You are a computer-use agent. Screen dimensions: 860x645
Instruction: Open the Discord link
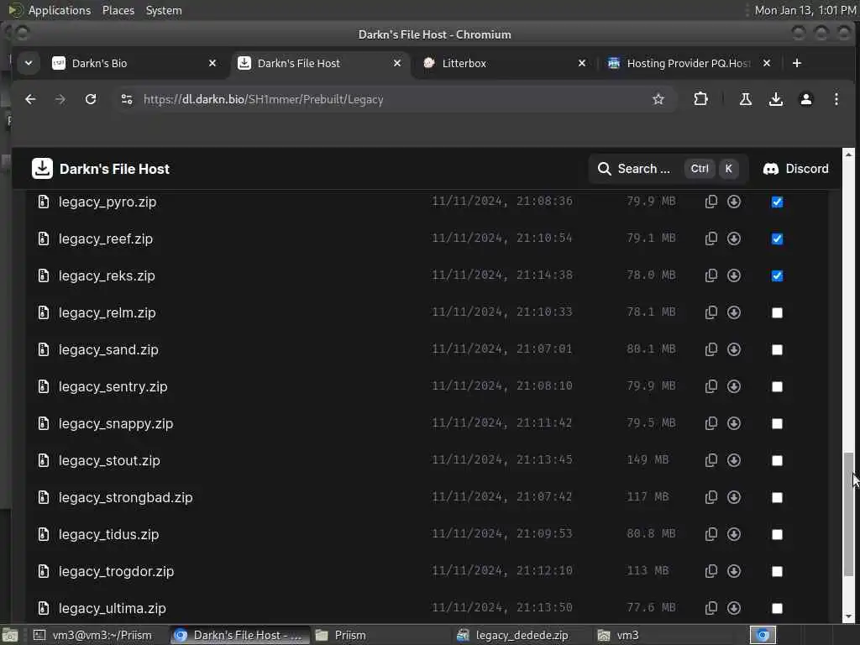click(795, 168)
